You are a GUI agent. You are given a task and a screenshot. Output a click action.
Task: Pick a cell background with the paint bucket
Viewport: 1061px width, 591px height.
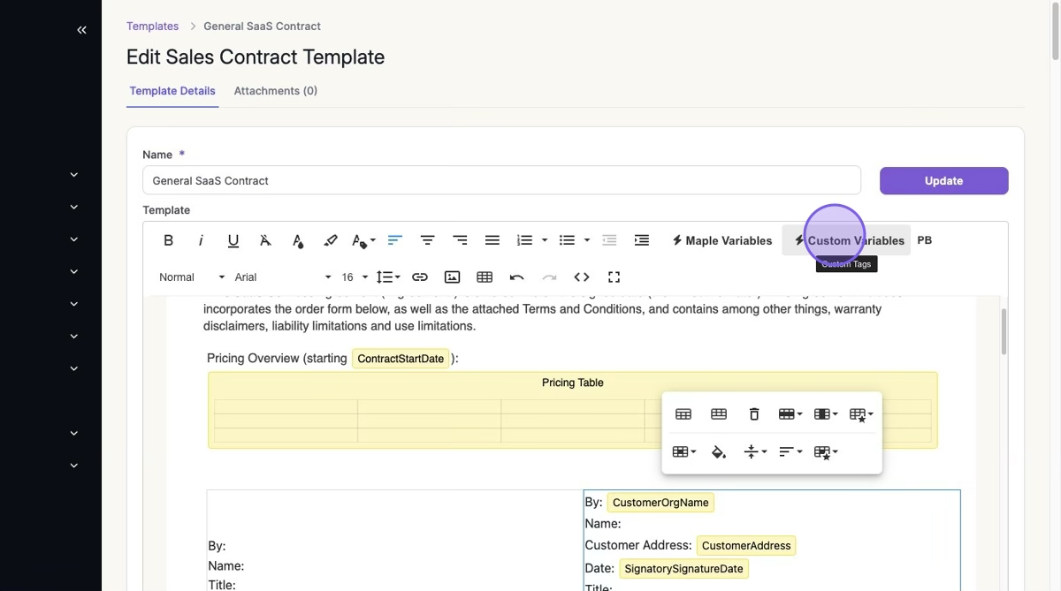[719, 452]
